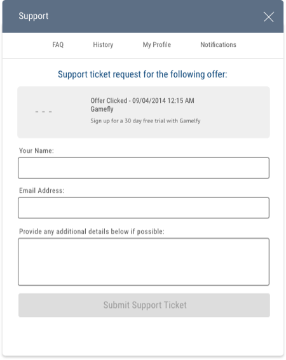The width and height of the screenshot is (286, 360).
Task: Focus the Email Address text box
Action: pos(144,208)
